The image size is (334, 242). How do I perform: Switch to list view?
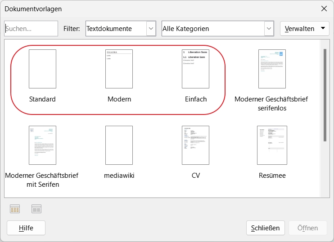click(37, 209)
